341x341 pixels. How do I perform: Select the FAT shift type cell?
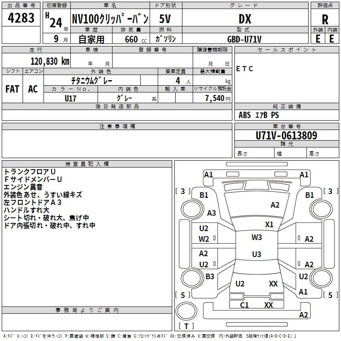pyautogui.click(x=12, y=89)
